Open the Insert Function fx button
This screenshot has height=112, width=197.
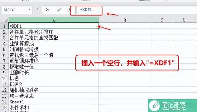click(70, 10)
